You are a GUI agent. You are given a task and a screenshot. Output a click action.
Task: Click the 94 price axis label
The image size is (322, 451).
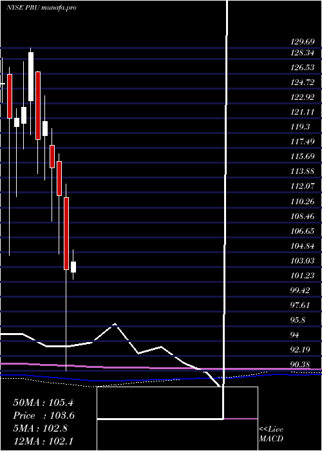coord(295,336)
